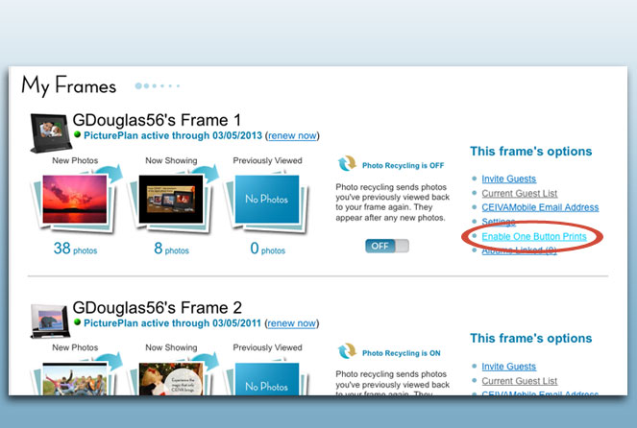Click the 38 photos count link
Image resolution: width=637 pixels, height=428 pixels.
tap(75, 249)
